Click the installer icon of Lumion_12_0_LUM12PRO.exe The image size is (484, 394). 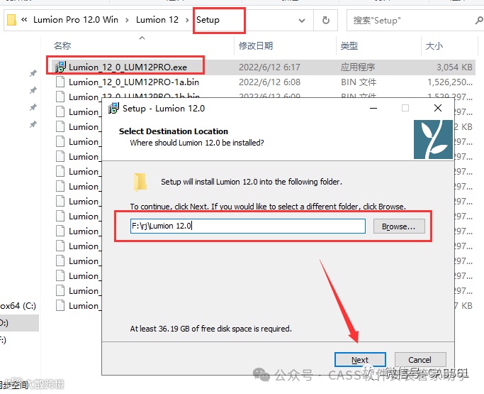pos(60,67)
